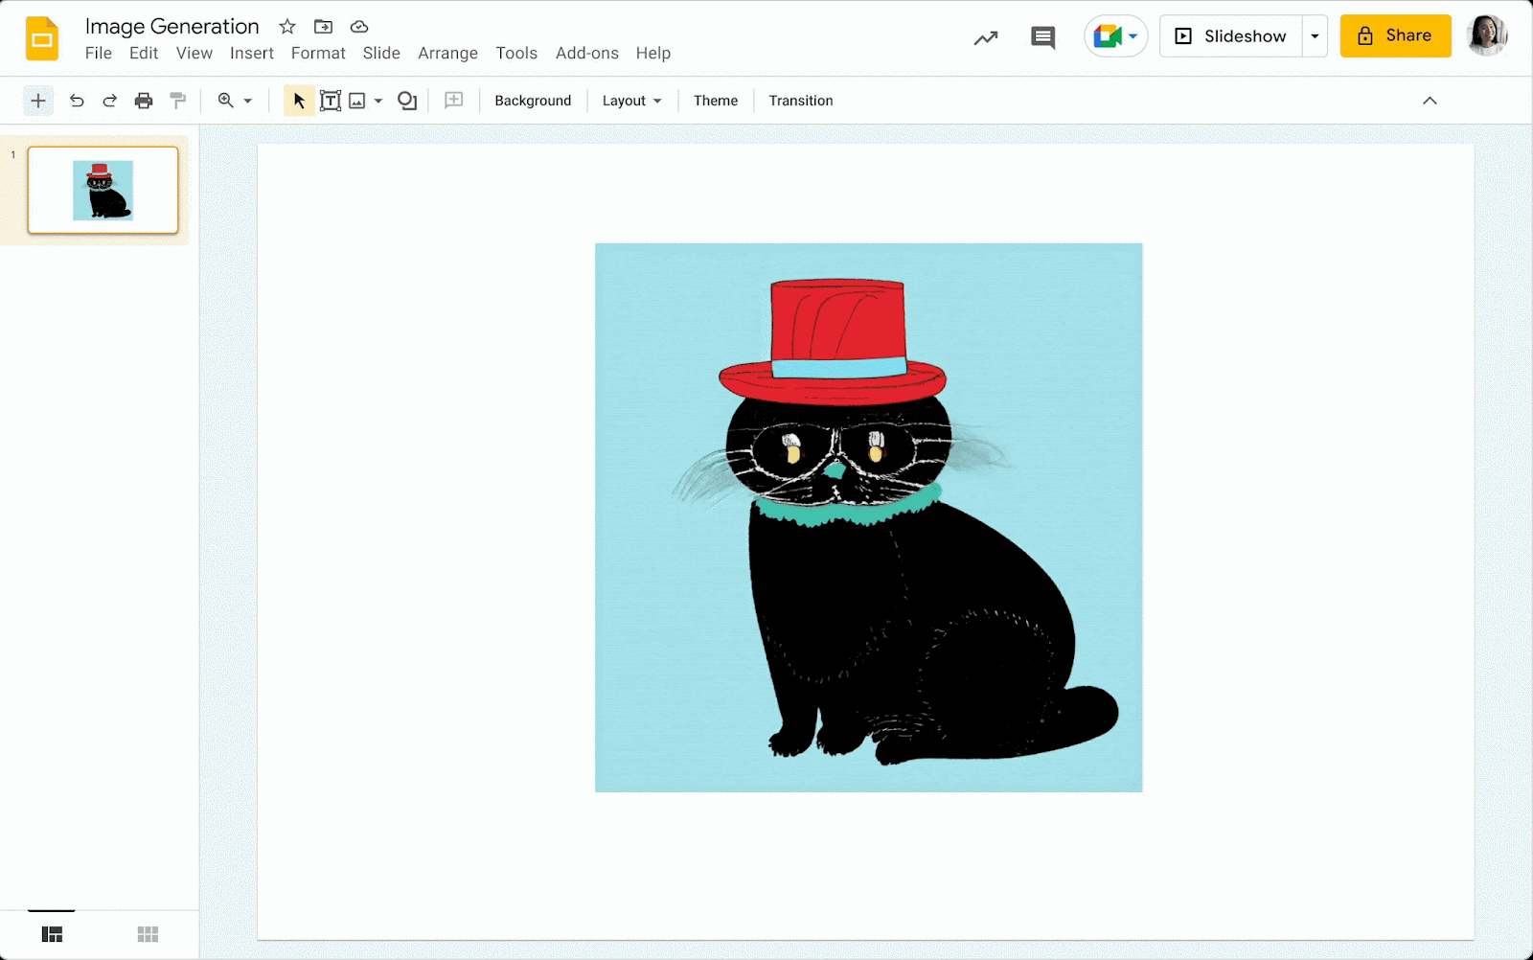Viewport: 1533px width, 960px height.
Task: Select the paint format tool
Action: (x=177, y=100)
